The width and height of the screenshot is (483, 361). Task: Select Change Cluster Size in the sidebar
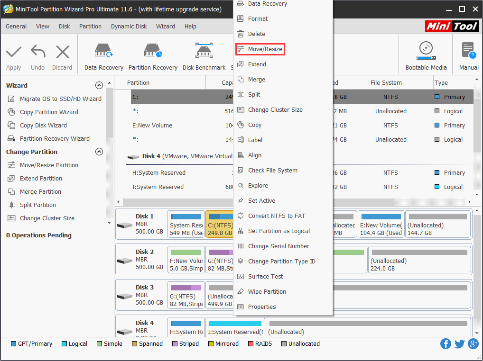tap(41, 218)
